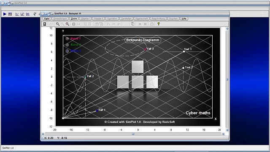The width and height of the screenshot is (270, 152).
Task: Click the greyed icon right of square frame
Action: [78, 24]
